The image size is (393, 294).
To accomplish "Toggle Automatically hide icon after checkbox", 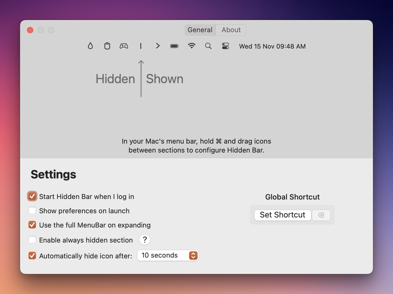I will 32,255.
